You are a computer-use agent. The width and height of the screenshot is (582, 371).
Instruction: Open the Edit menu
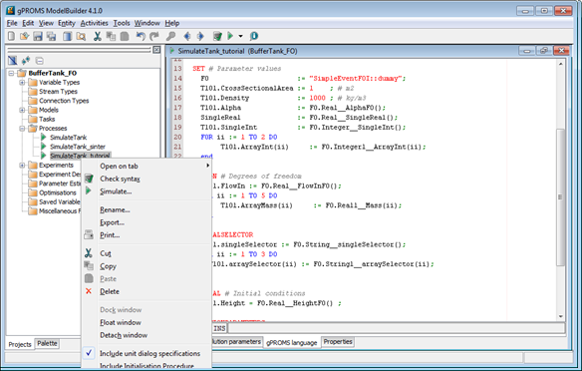click(28, 23)
